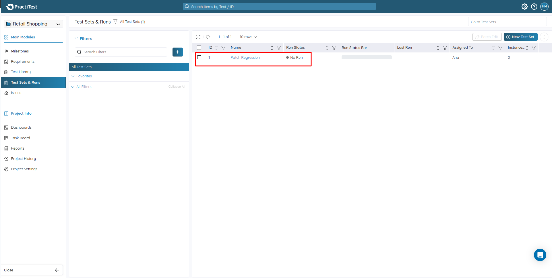Open the 10 rows per page dropdown
The image size is (552, 278).
pos(248,37)
